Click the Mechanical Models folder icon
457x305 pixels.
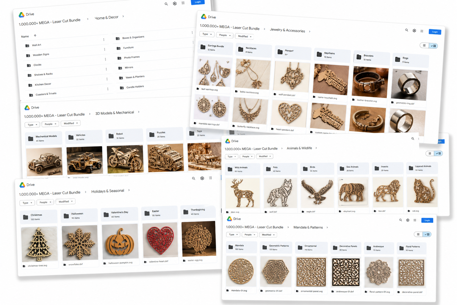pyautogui.click(x=31, y=139)
